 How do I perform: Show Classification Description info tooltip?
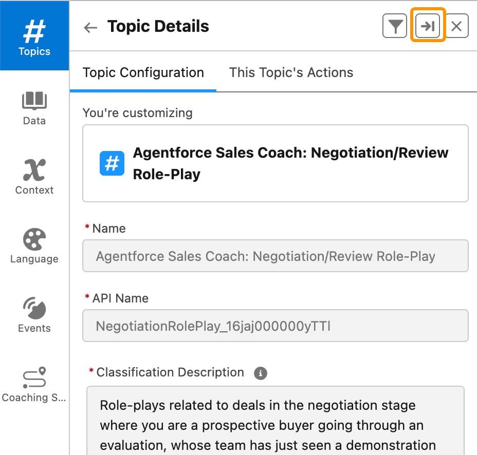261,373
